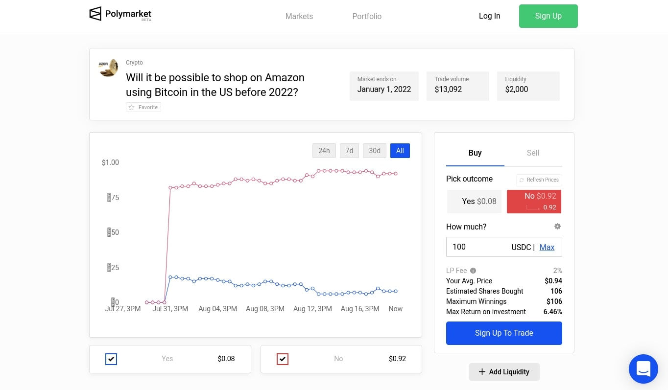Screen dimensions: 668x390
Task: Click the LP Fee info icon
Action: 473,271
